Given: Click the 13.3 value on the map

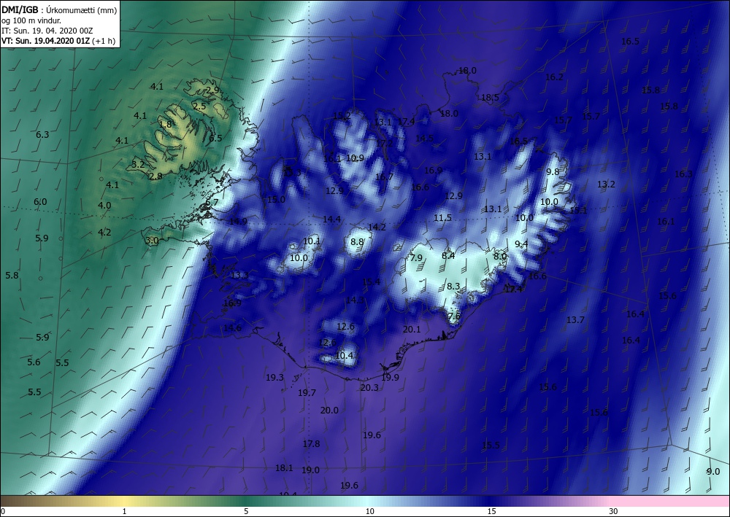Looking at the screenshot, I should [239, 275].
